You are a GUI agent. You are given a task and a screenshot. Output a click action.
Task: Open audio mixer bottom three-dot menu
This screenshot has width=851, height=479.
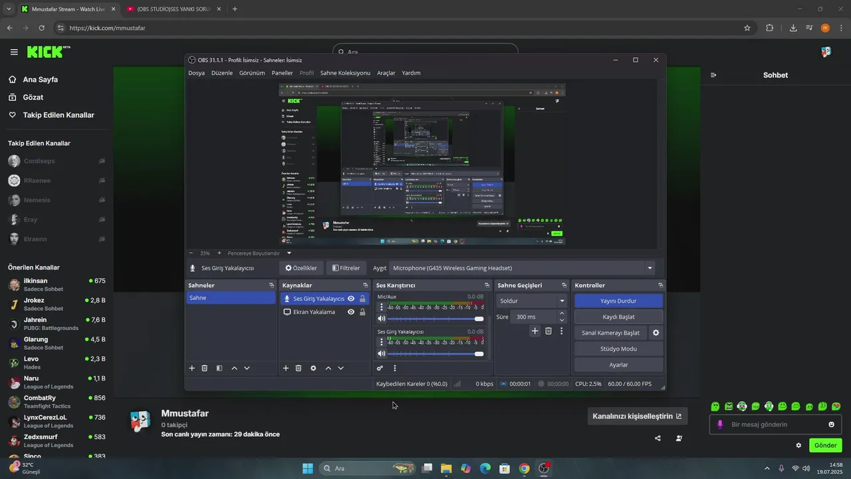point(395,368)
